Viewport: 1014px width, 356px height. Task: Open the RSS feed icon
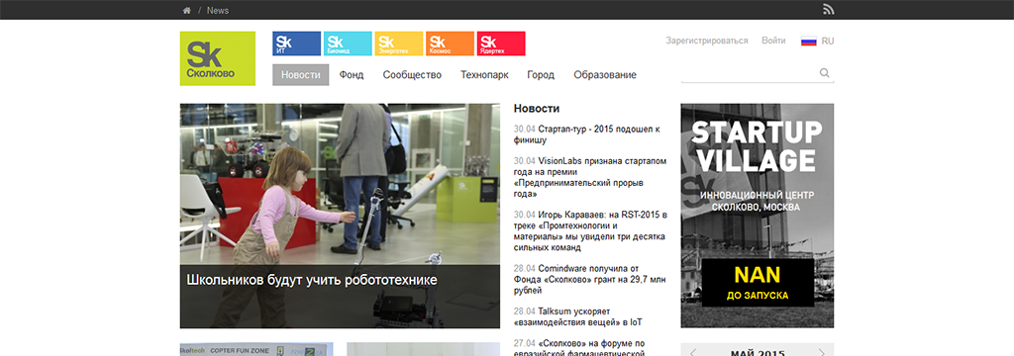coord(829,9)
